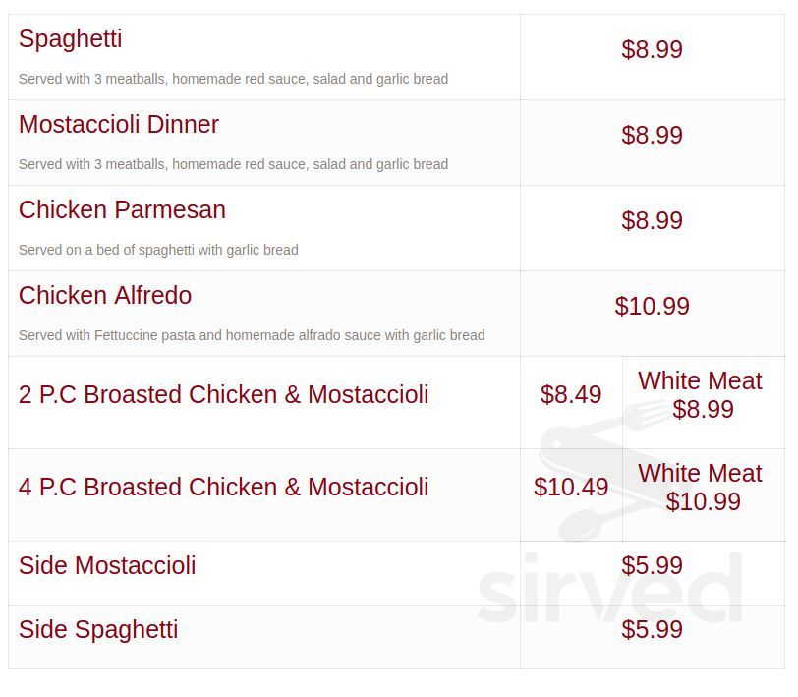This screenshot has height=697, width=798.
Task: Click the Chicken Parmesan item name
Action: coord(122,209)
